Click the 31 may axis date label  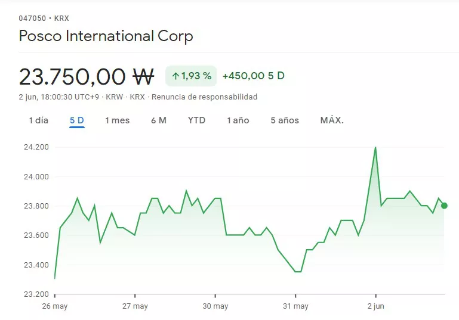pos(295,306)
